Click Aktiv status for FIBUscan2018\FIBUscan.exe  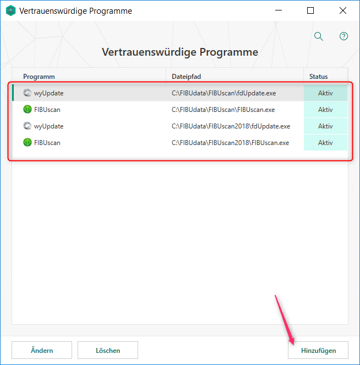[325, 143]
